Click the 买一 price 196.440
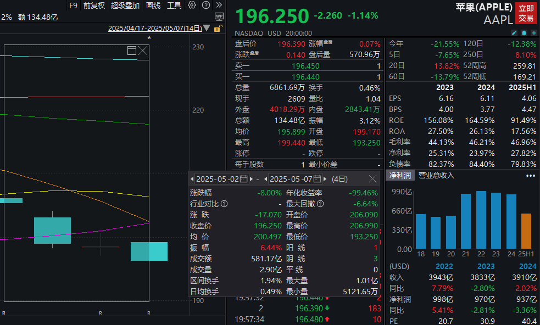This screenshot has width=540, height=325. click(x=305, y=77)
